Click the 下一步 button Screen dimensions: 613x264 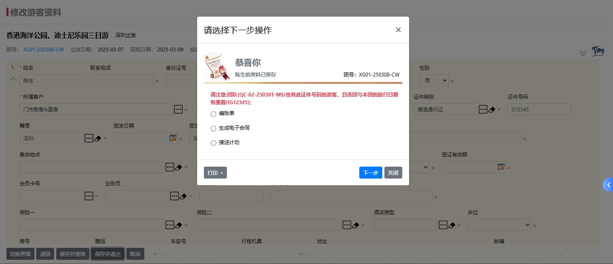370,173
